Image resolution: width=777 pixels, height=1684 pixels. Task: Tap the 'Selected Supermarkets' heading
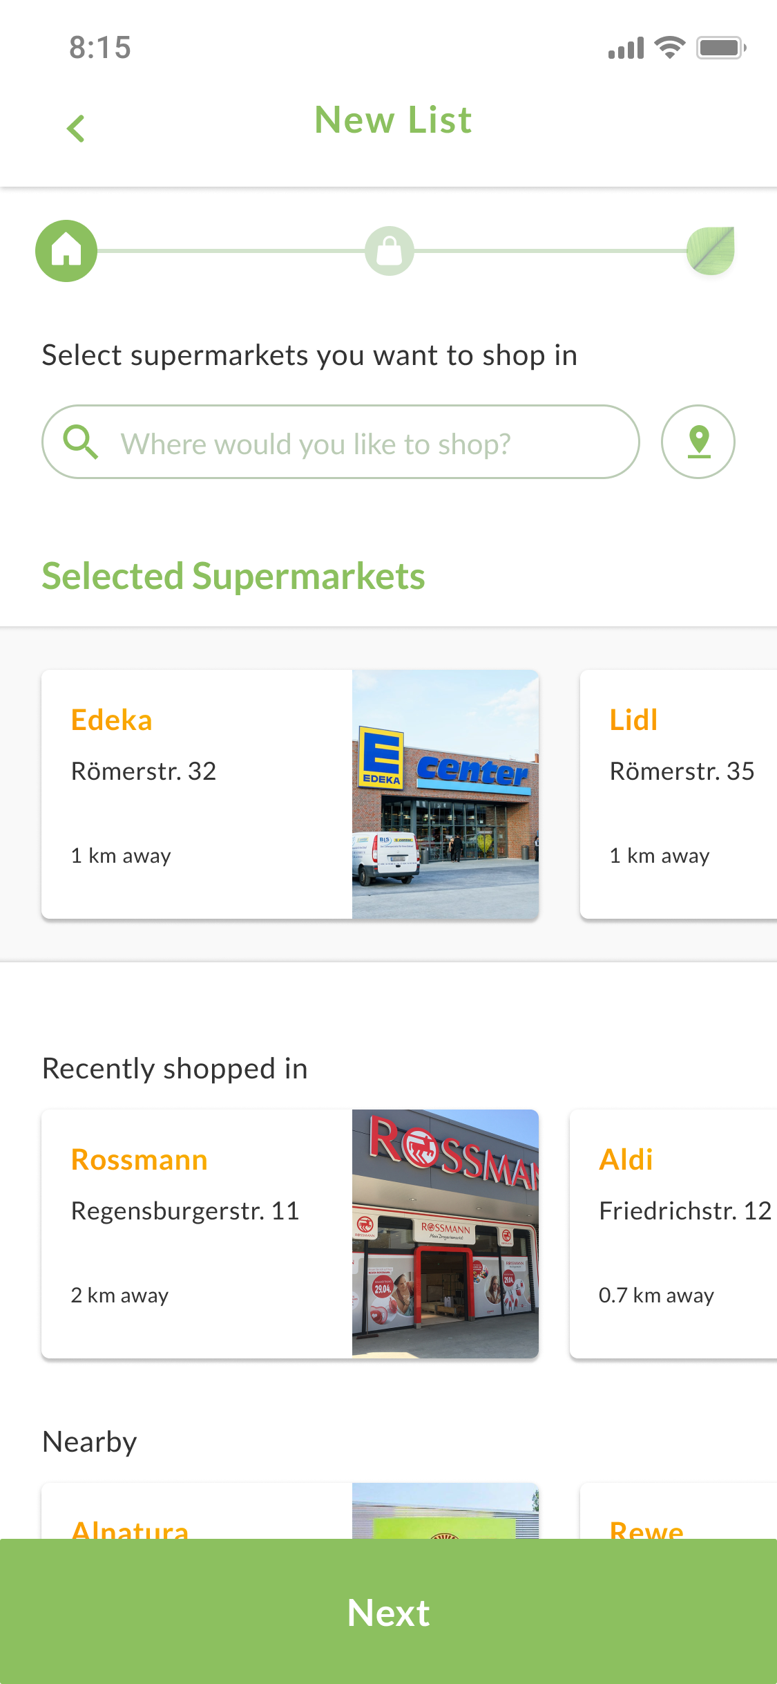(233, 576)
